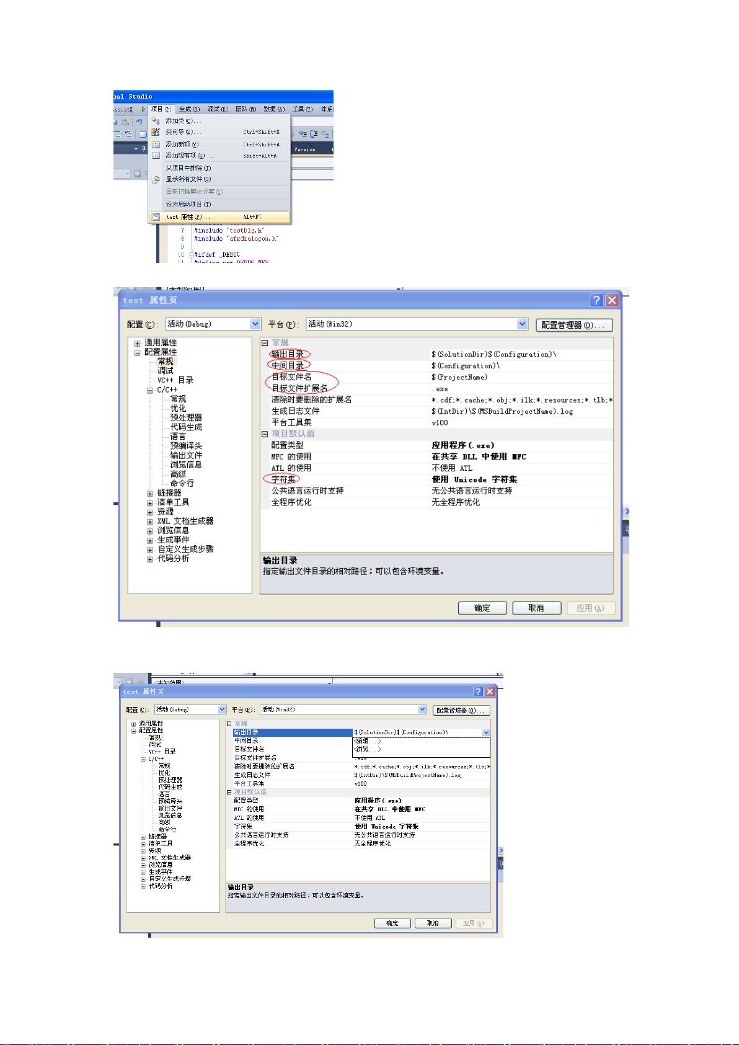Expand the 通用属性 node in the larger dialog tree
The width and height of the screenshot is (739, 1045).
(x=138, y=343)
